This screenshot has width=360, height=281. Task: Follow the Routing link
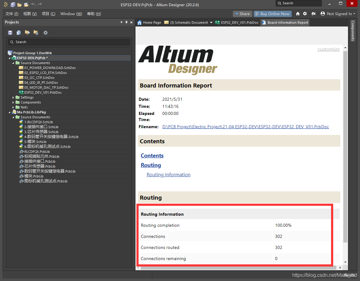pyautogui.click(x=151, y=165)
